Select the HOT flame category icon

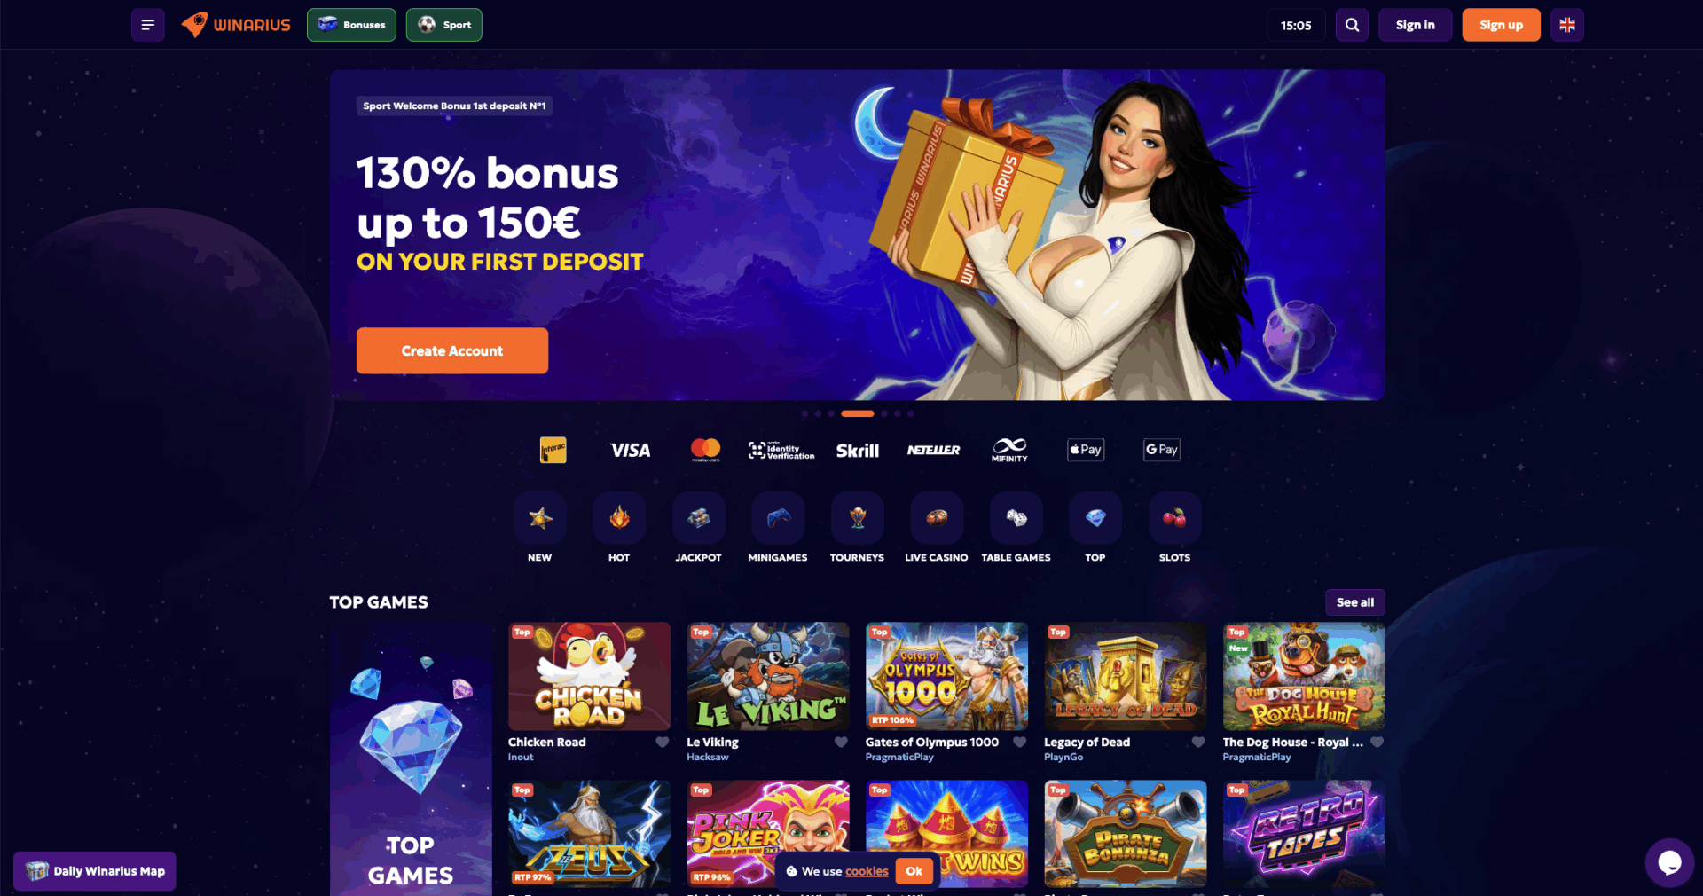[619, 518]
